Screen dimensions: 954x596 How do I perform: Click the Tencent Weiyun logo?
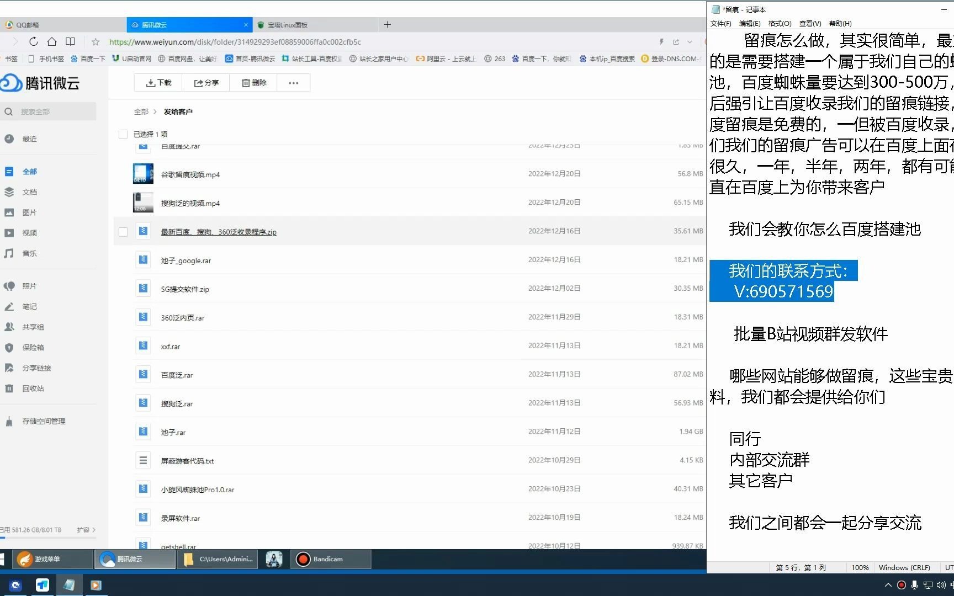pyautogui.click(x=40, y=83)
